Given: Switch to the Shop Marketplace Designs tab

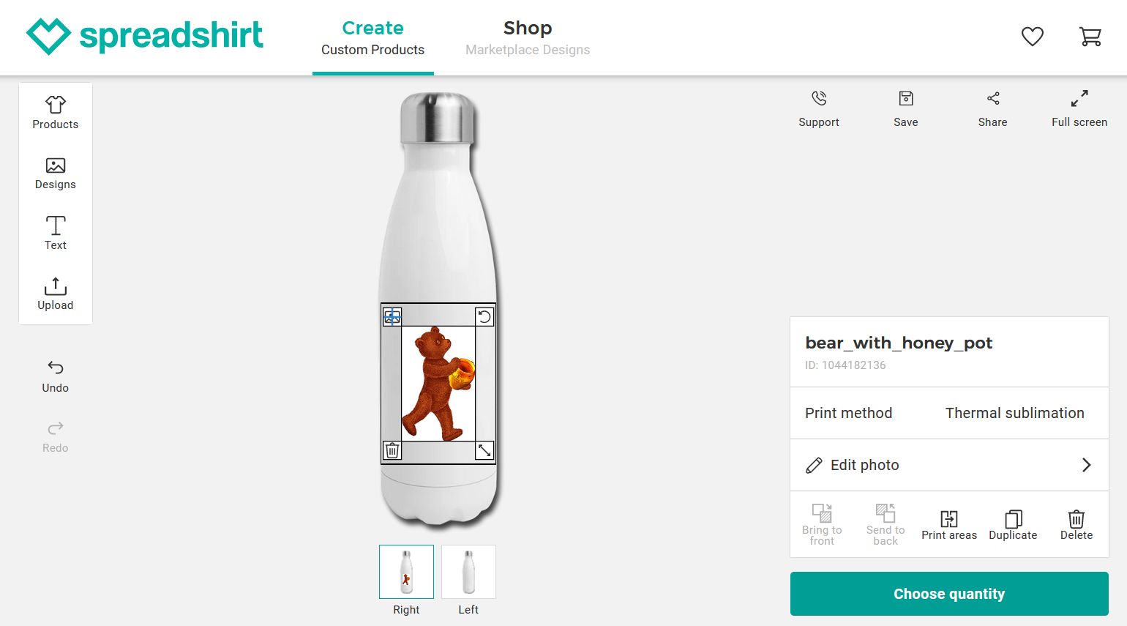Looking at the screenshot, I should [x=528, y=37].
